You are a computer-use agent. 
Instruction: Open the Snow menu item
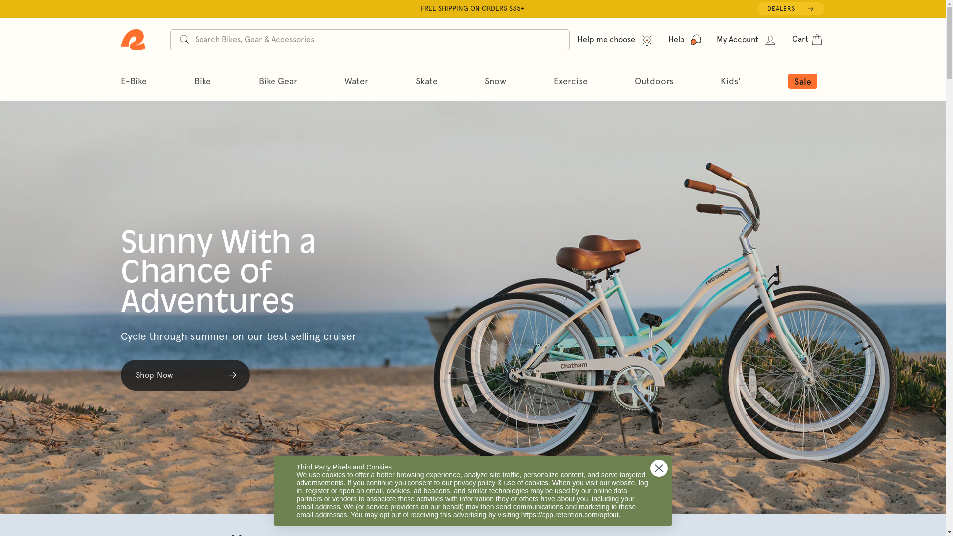click(x=495, y=81)
